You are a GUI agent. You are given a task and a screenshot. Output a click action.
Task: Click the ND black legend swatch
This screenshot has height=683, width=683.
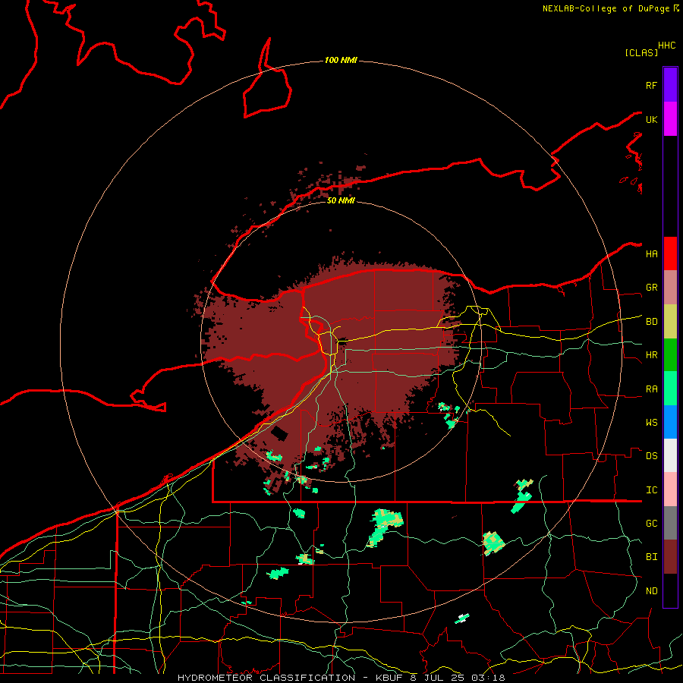[x=670, y=590]
